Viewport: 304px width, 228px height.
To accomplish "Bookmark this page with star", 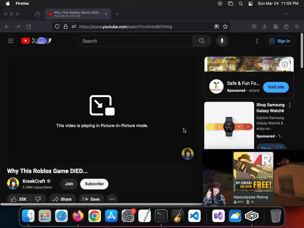I will pos(225,26).
